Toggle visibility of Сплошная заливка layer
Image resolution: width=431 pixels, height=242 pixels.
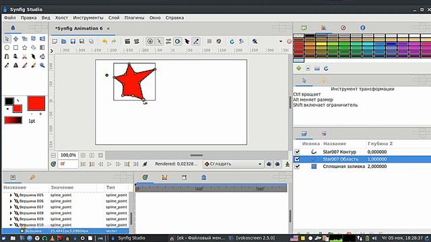click(297, 166)
